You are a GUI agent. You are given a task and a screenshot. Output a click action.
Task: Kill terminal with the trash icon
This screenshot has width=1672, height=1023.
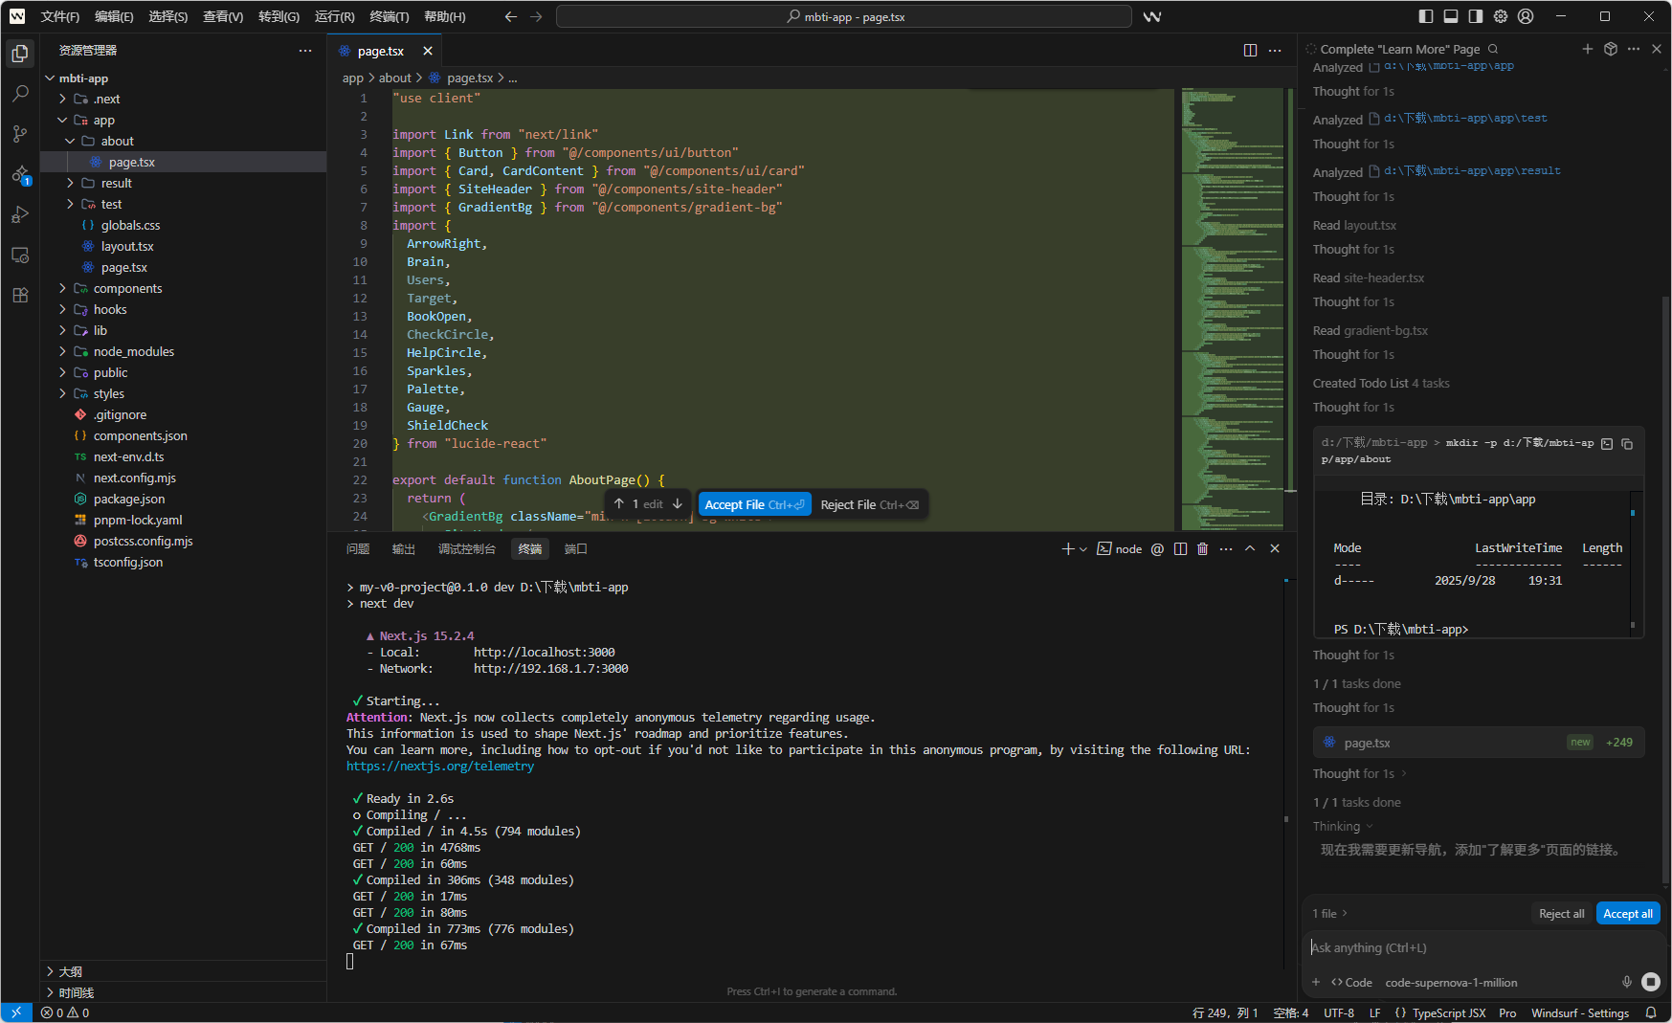point(1203,549)
